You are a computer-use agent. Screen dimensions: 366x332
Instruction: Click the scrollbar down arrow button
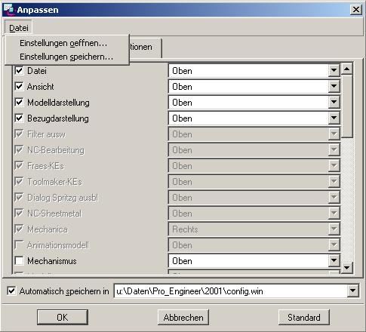pos(347,268)
